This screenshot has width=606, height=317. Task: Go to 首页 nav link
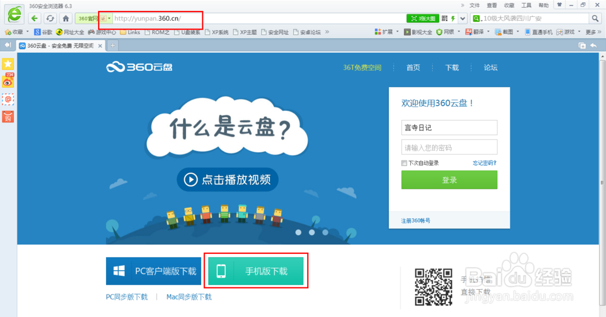(x=413, y=68)
